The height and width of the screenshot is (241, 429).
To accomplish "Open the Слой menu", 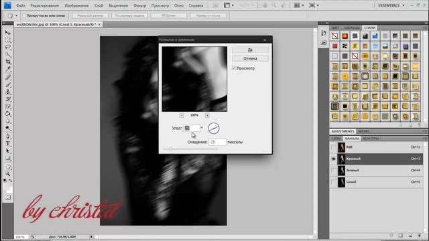I will coord(99,5).
